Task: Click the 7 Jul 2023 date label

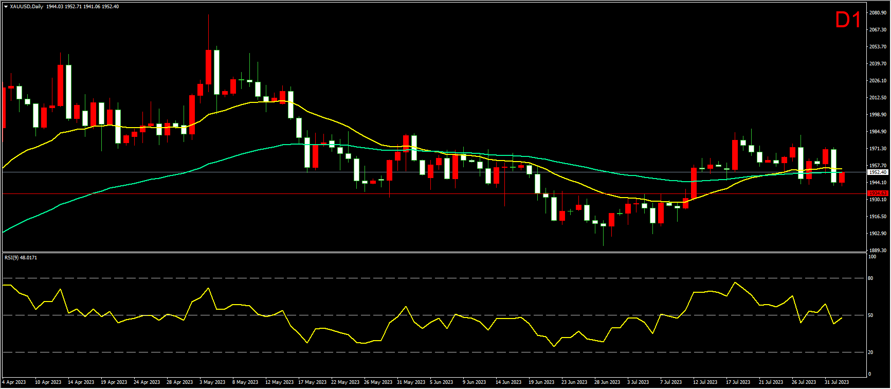Action: click(672, 382)
